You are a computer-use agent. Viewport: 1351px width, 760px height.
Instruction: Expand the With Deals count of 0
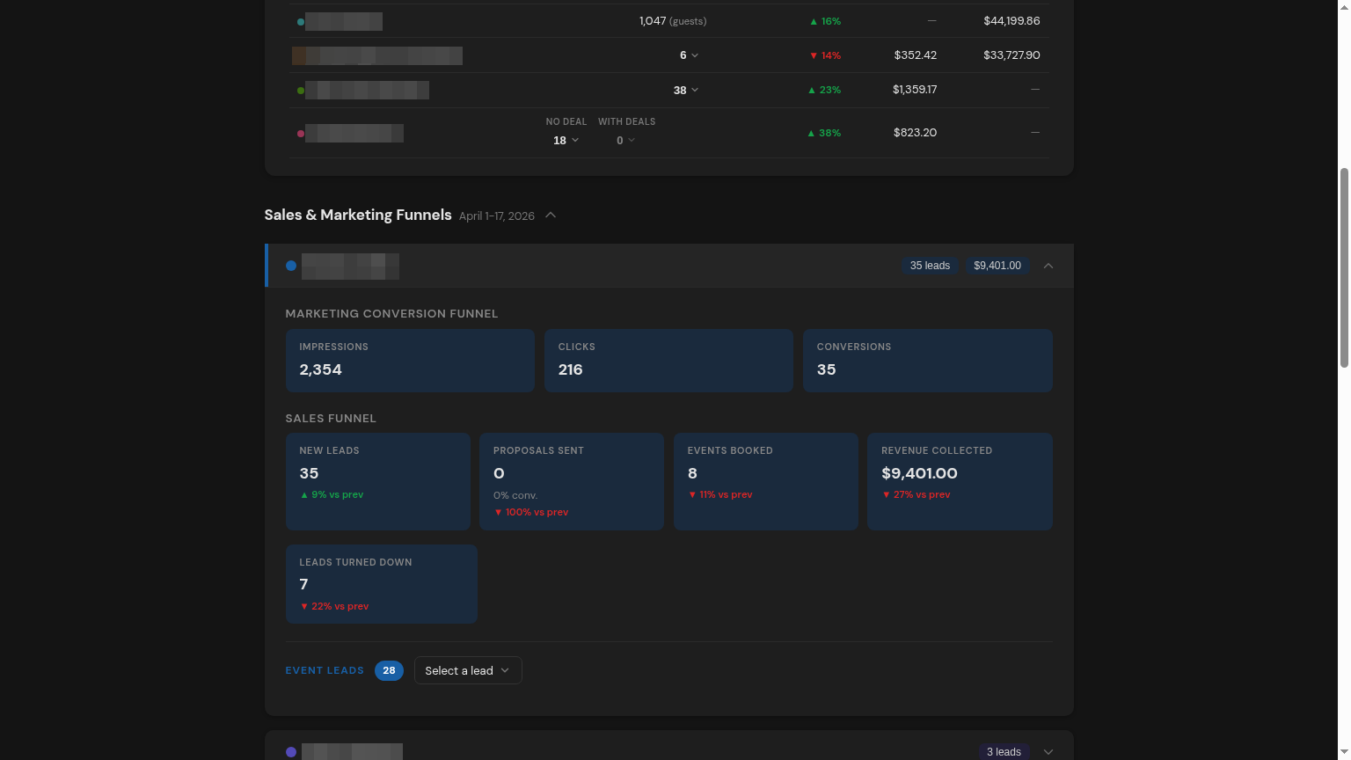tap(625, 141)
